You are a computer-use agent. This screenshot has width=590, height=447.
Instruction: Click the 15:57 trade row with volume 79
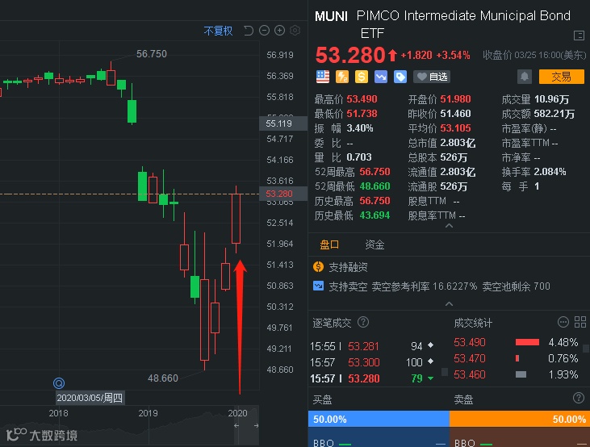[372, 378]
